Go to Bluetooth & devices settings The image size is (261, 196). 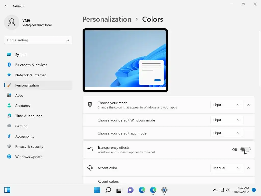38,65
